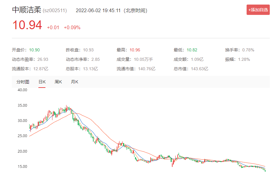
Task: Click the 成交额 value 1.09亿
Action: 197,59
